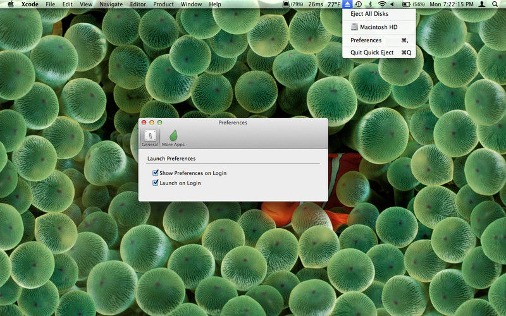Open the Navigate menu
506x316 pixels.
point(111,4)
